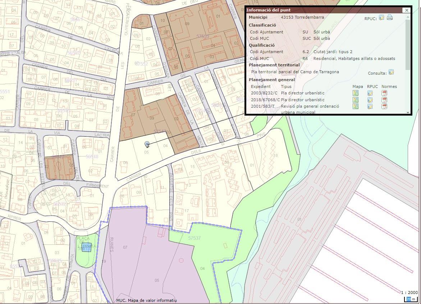This screenshot has height=304, width=421.
Task: Click the 'Tipus' column header
Action: (286, 86)
